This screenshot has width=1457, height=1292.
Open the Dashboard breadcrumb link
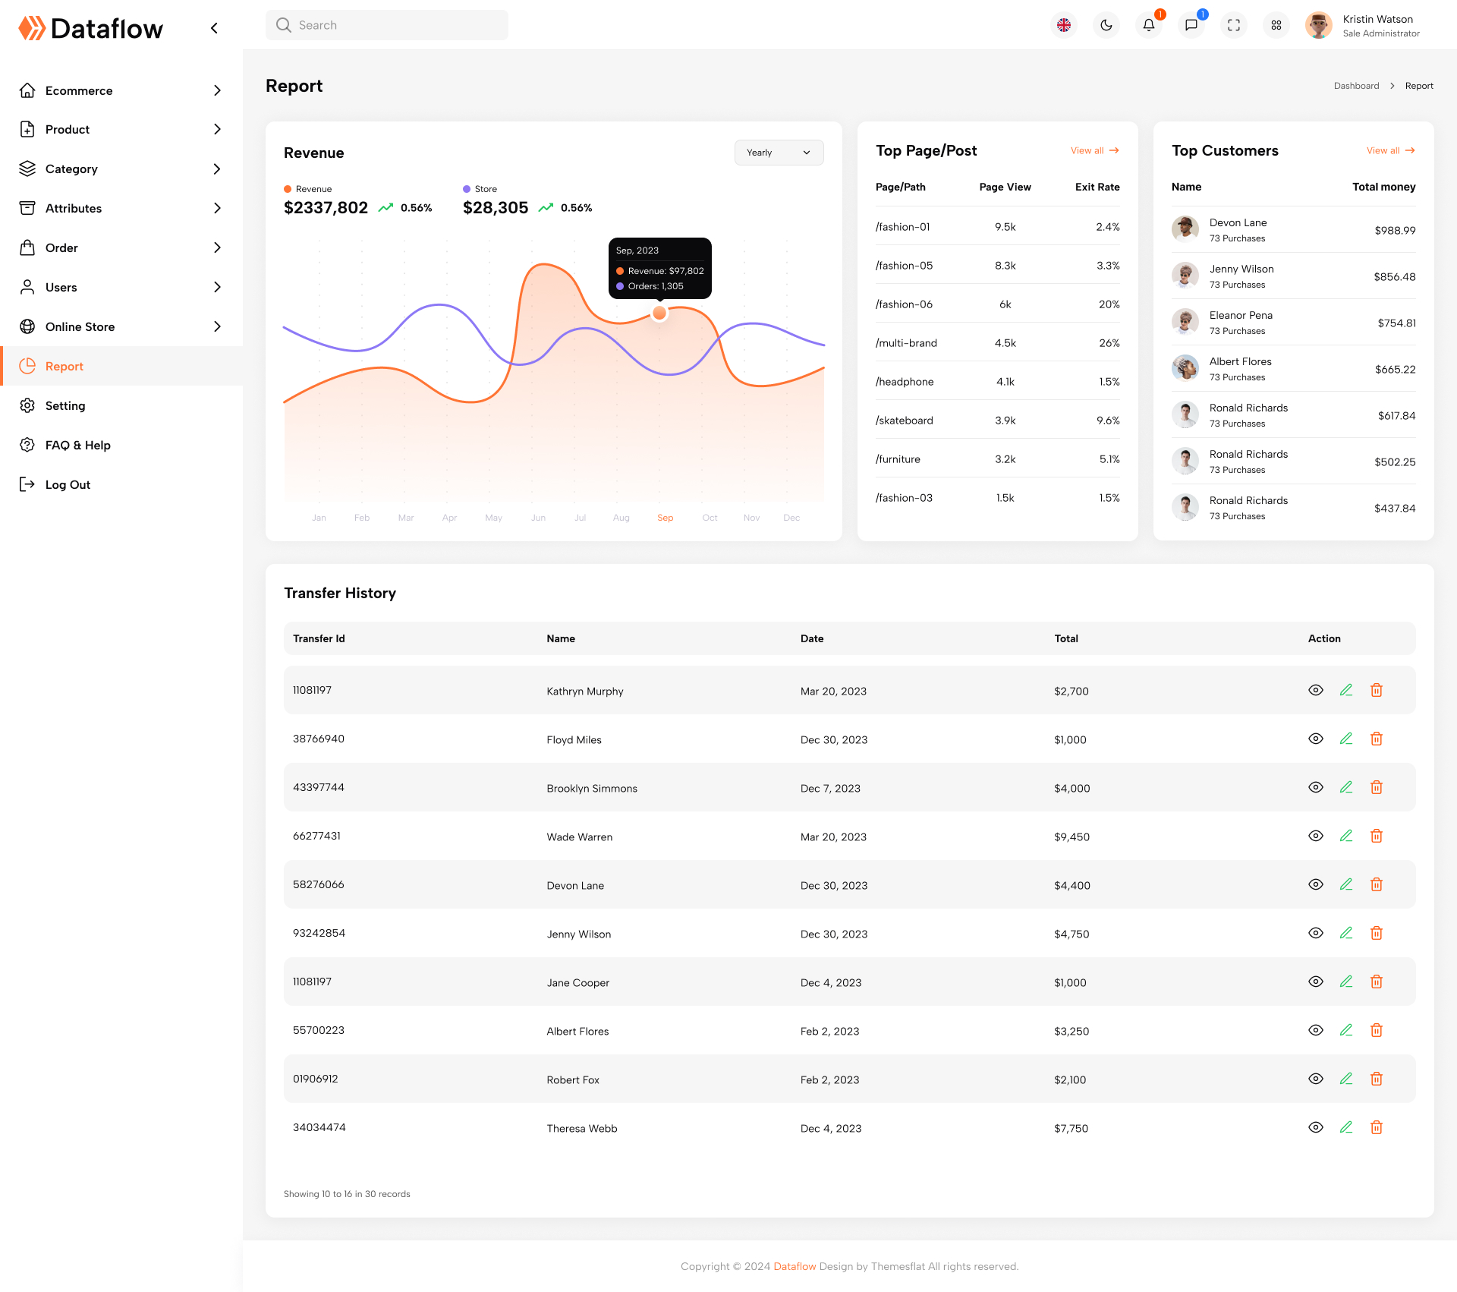pyautogui.click(x=1356, y=86)
